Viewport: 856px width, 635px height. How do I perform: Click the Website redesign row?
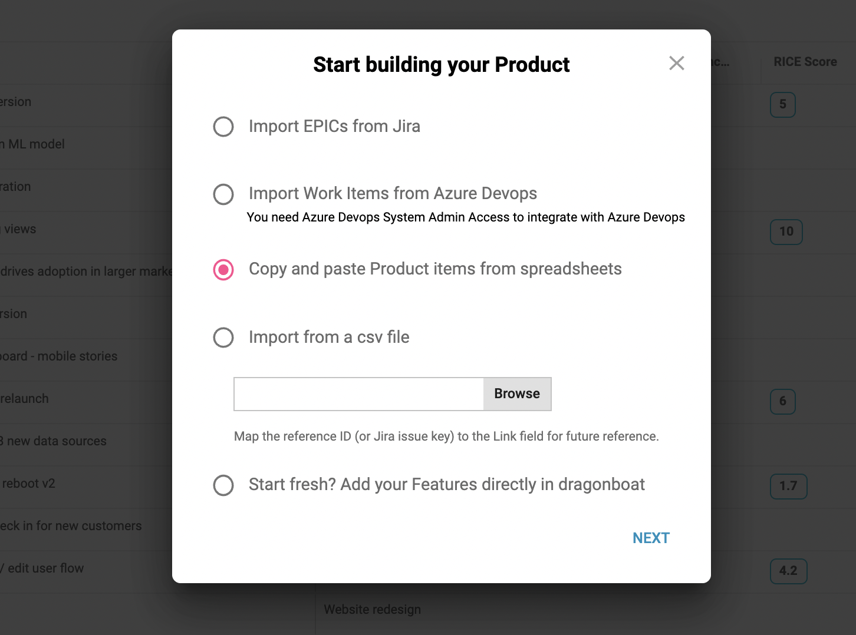[x=373, y=610]
